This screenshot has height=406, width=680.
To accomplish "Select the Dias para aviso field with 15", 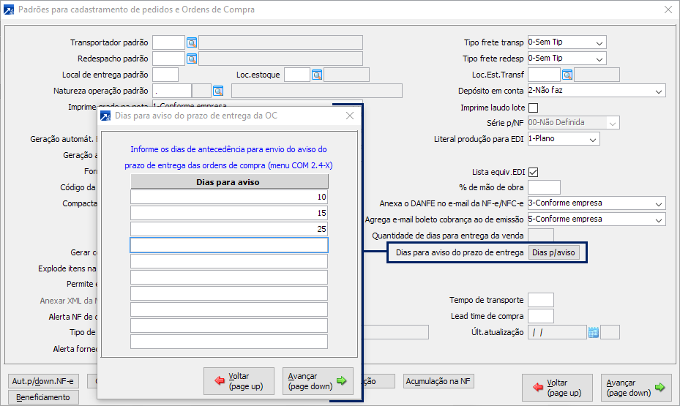I will [x=229, y=213].
